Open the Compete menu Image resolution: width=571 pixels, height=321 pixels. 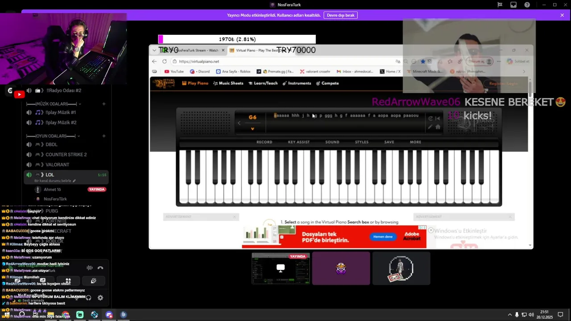click(327, 83)
